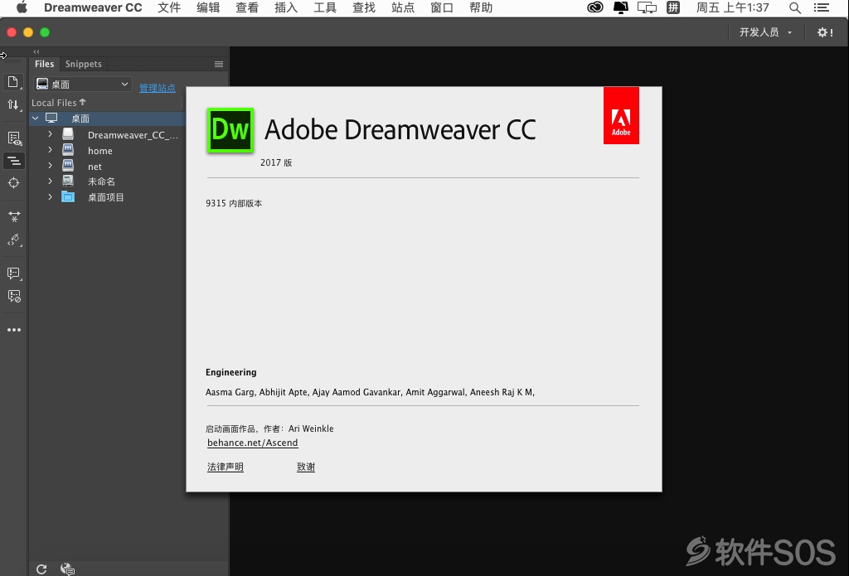
Task: Open the 开发人员 workspace dropdown
Action: point(765,32)
